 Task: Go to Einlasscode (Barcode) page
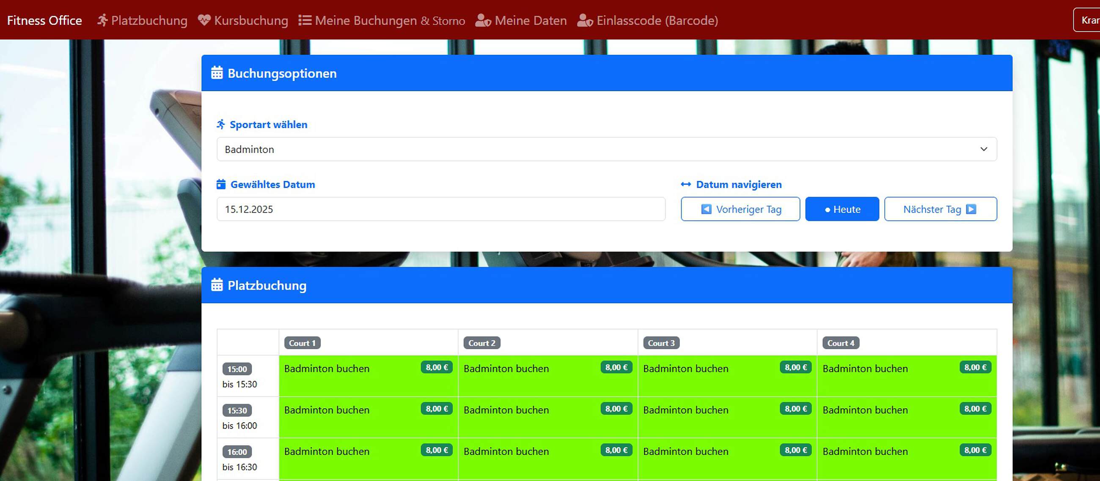tap(657, 20)
